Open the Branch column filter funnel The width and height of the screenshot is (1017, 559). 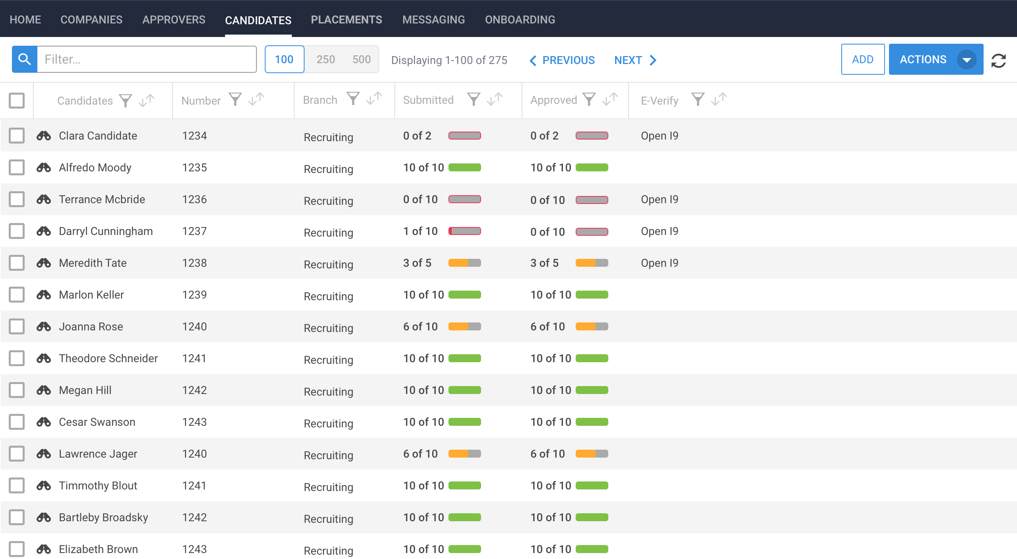pyautogui.click(x=353, y=99)
